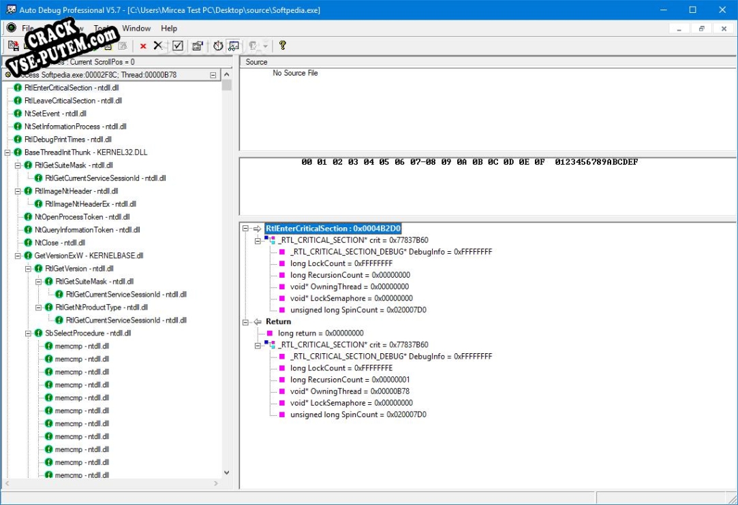Open the File menu

point(28,28)
